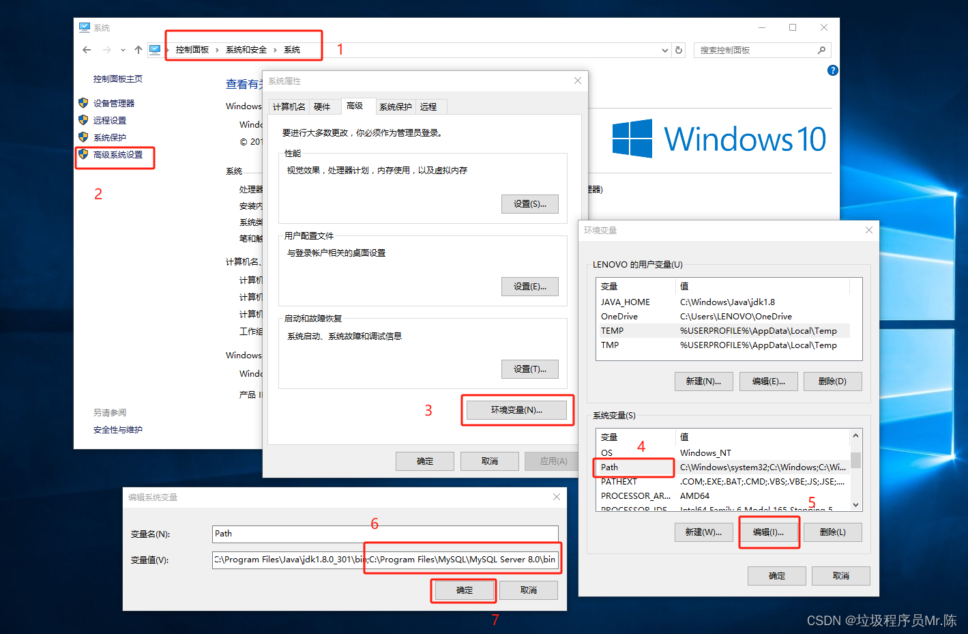Click the system variables scrollbar up arrow
Viewport: 968px width, 634px height.
[856, 435]
